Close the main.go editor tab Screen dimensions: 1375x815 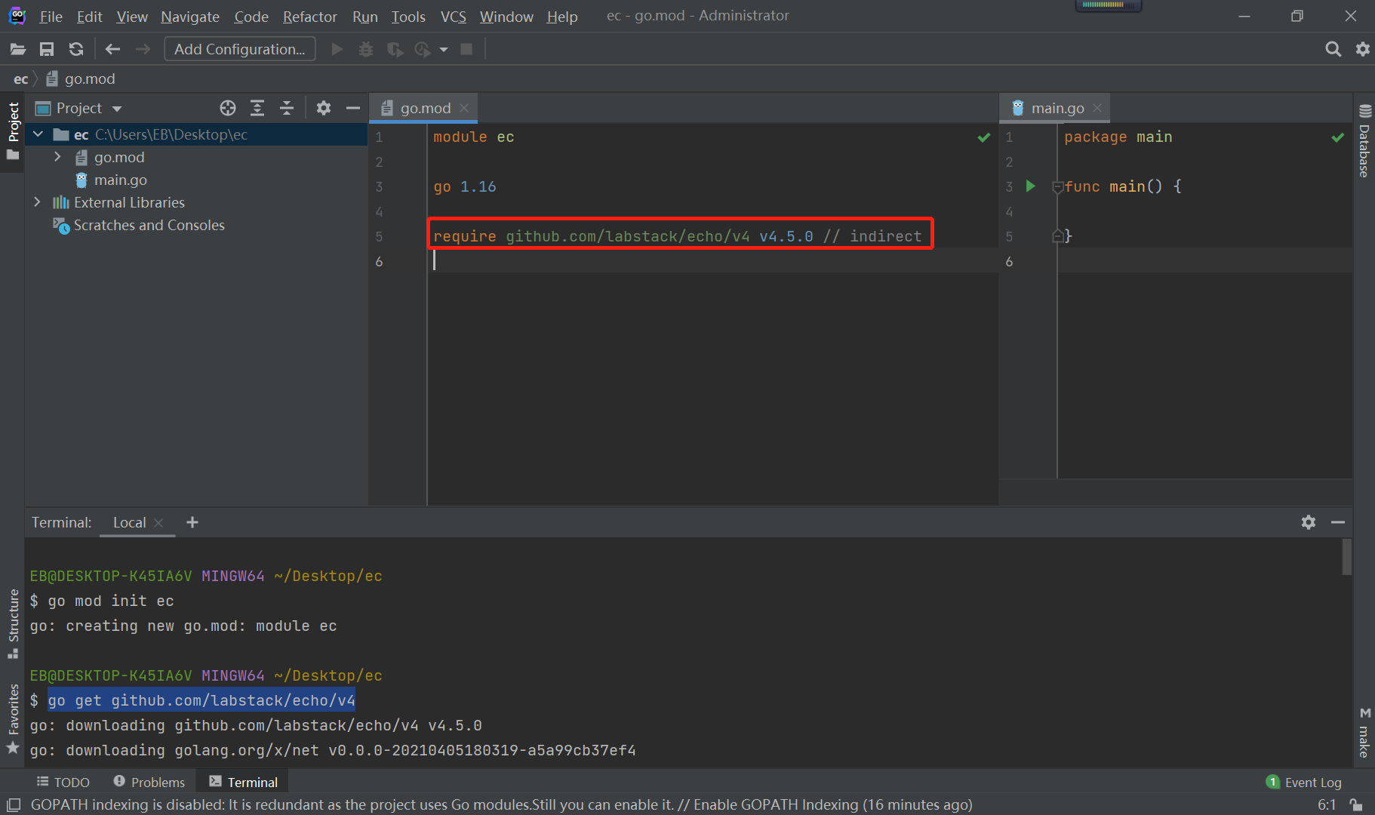click(x=1097, y=108)
